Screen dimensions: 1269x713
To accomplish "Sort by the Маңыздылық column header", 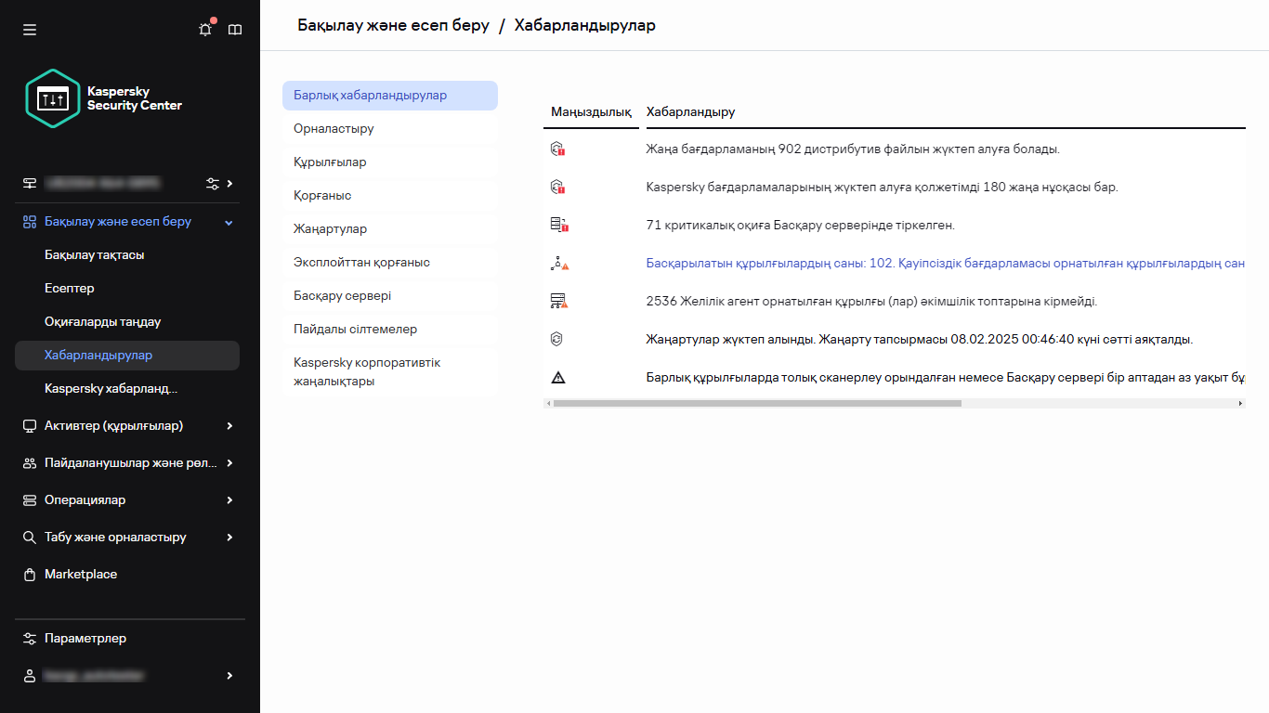I will (x=592, y=111).
